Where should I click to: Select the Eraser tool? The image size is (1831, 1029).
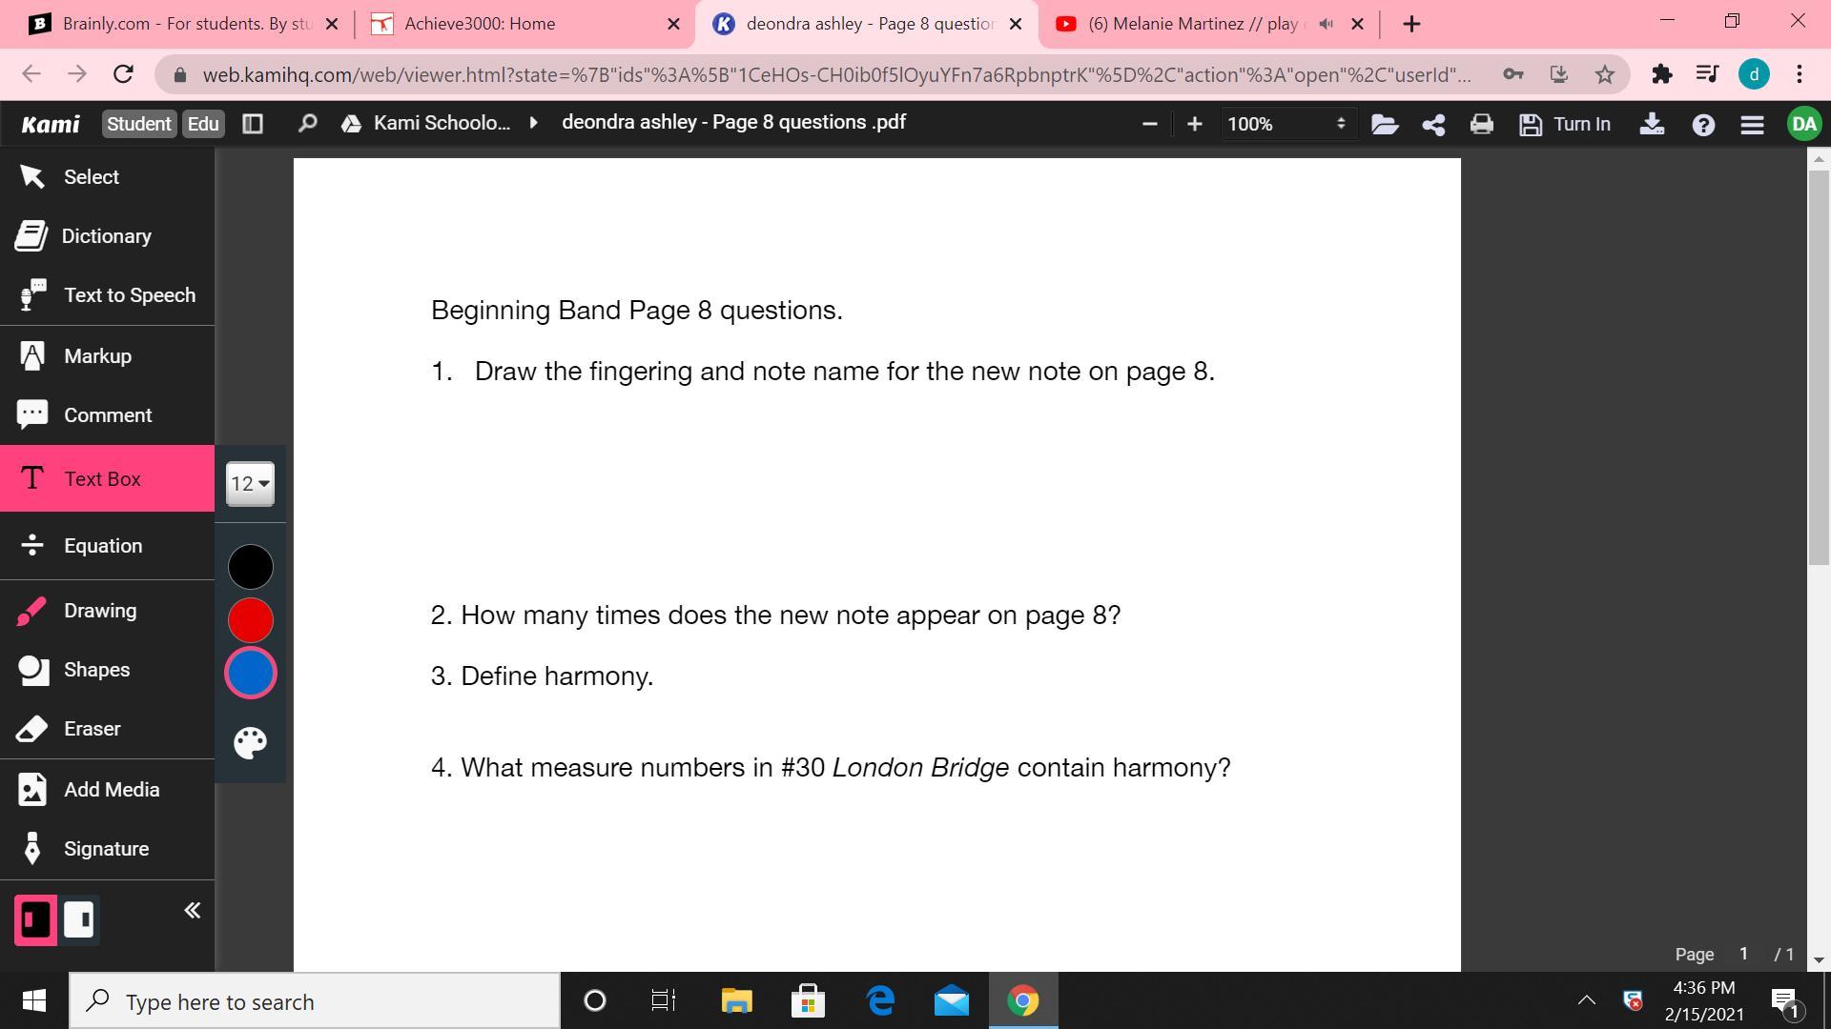(x=92, y=729)
